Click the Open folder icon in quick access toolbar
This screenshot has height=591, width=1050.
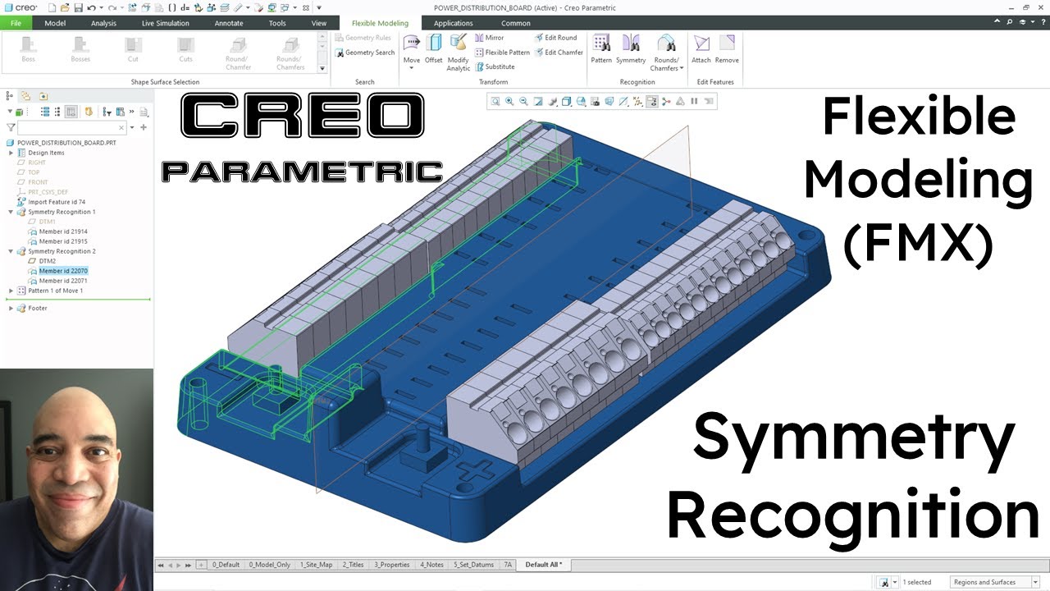pyautogui.click(x=65, y=7)
